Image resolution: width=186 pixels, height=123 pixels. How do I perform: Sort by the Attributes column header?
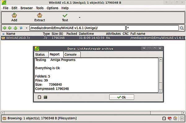[113, 34]
